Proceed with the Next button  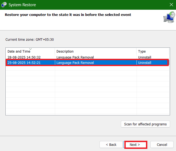pos(135,145)
